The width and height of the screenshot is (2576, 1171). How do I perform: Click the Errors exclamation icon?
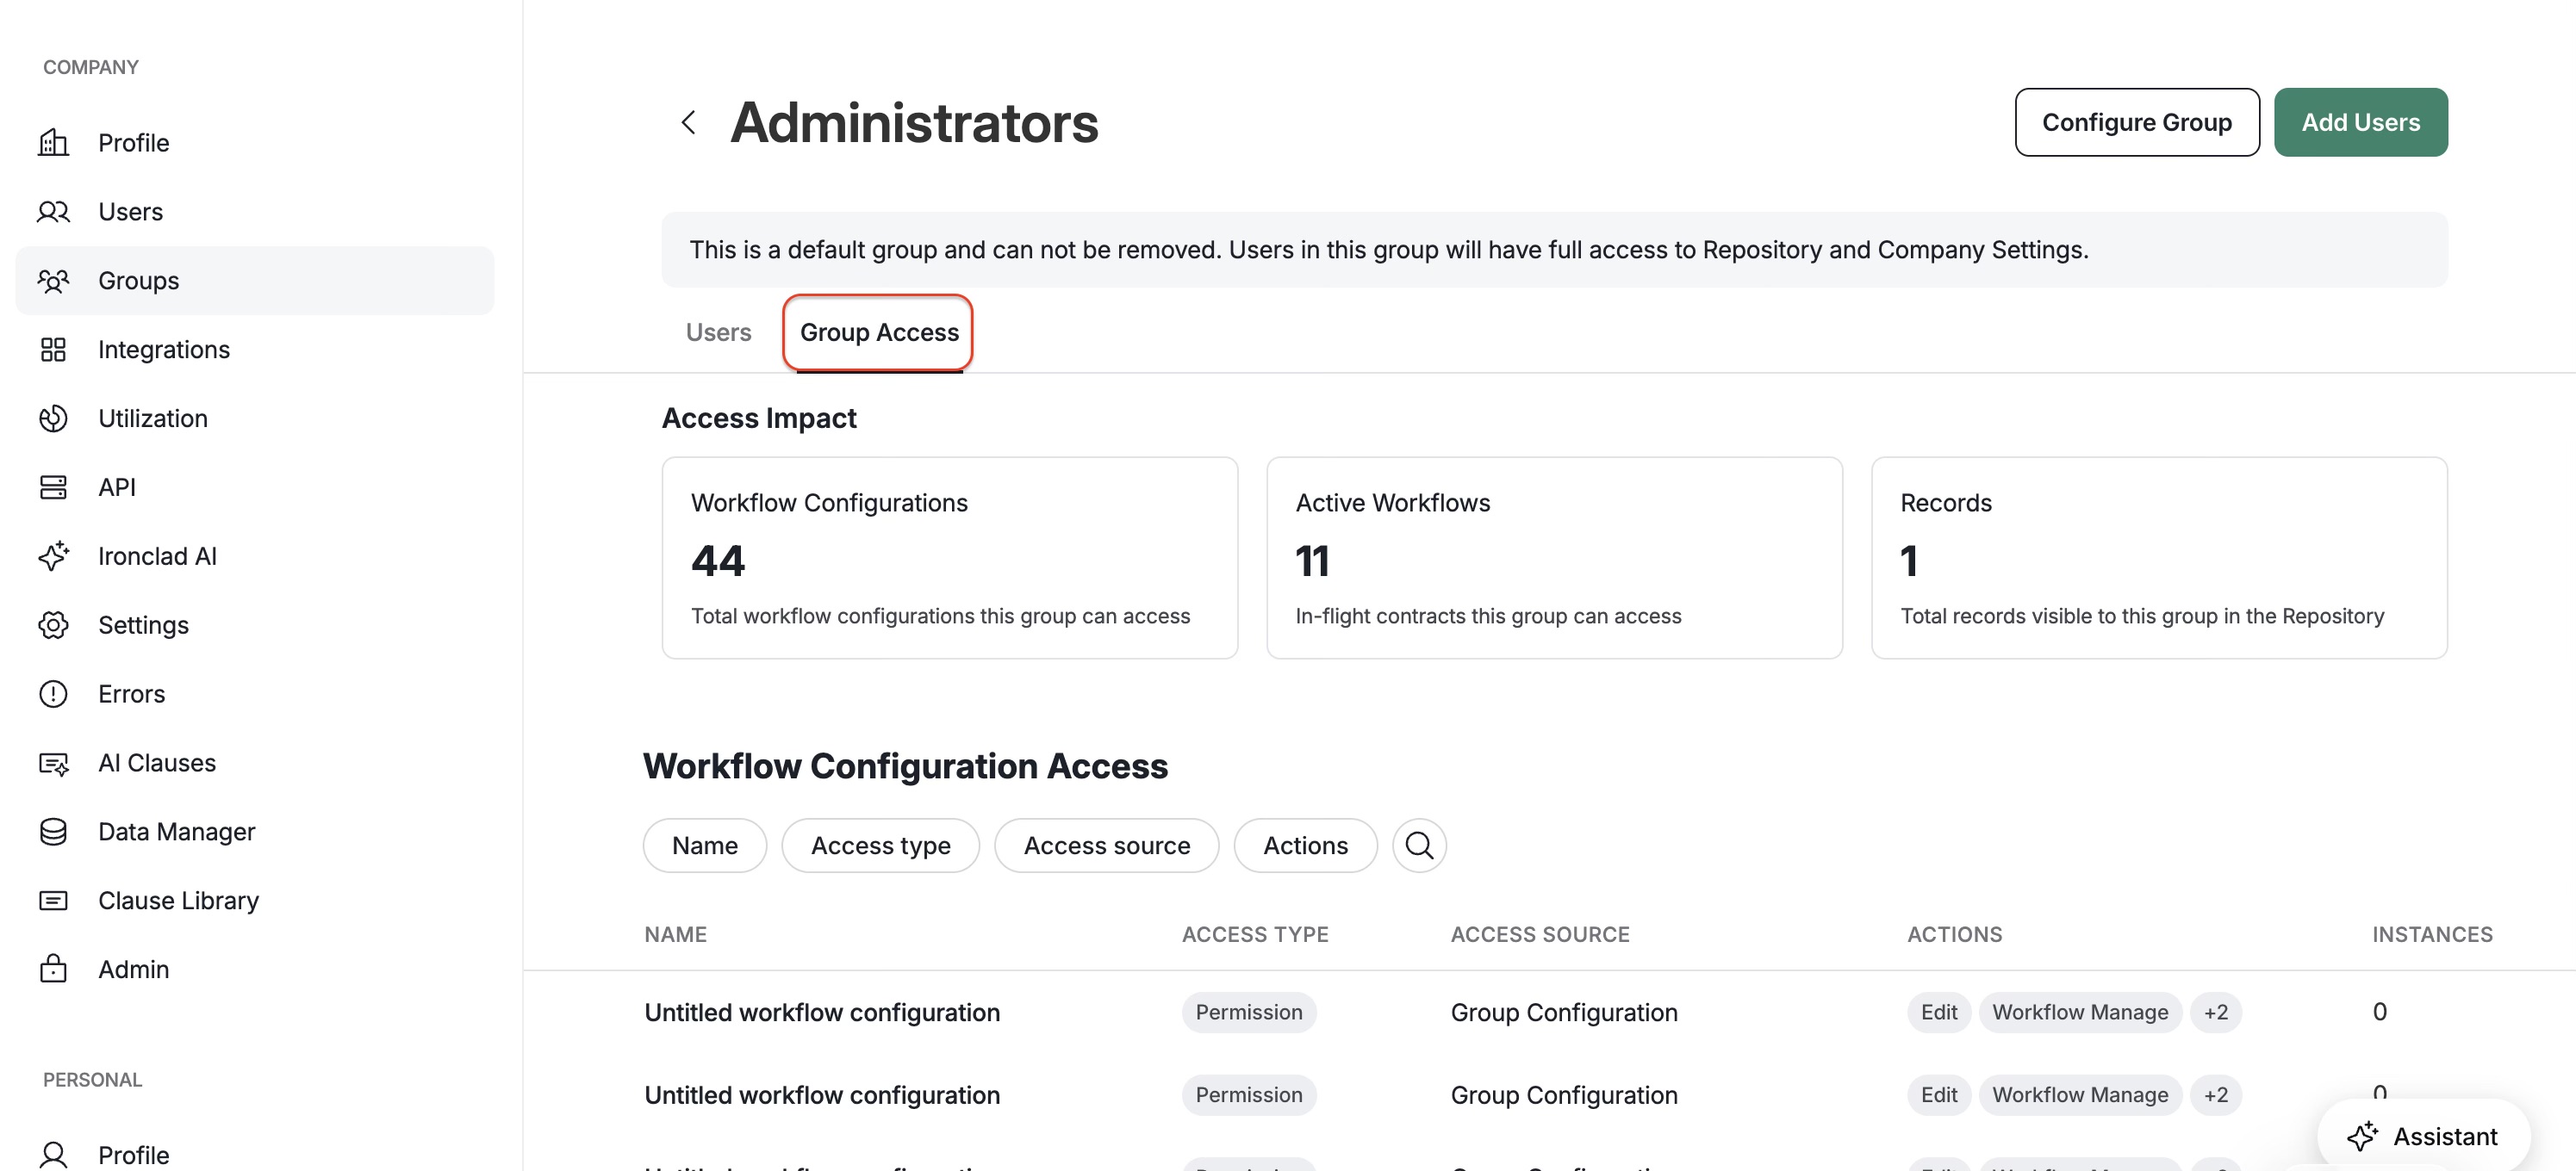54,693
